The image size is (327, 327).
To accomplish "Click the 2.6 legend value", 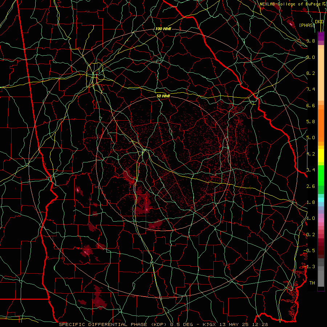I will (311, 186).
